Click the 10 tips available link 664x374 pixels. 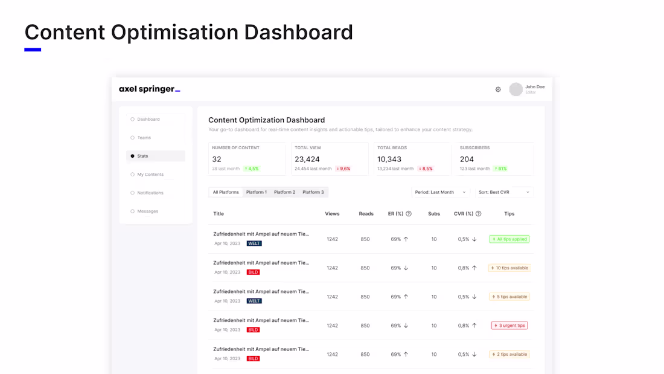click(509, 268)
